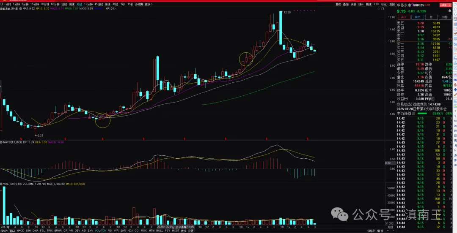Click the 窗口 window button
Viewport: 457px width, 233px height.
pyautogui.click(x=12, y=230)
